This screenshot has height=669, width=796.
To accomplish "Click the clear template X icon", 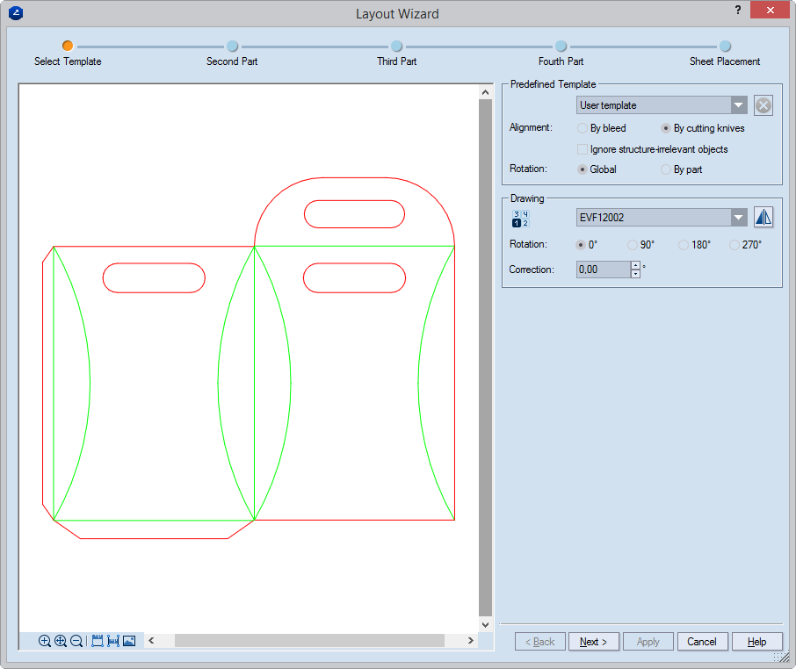I will 763,105.
